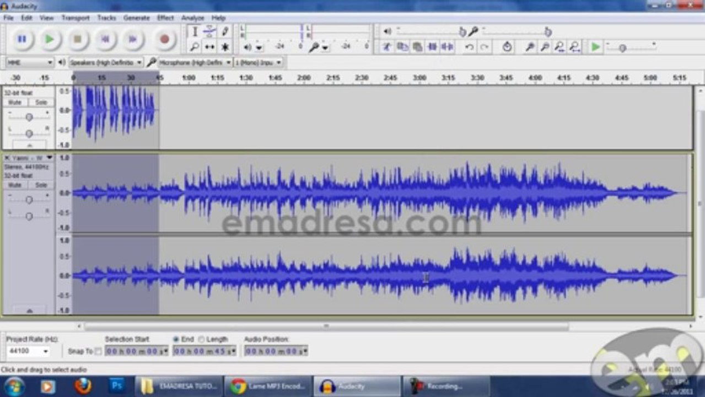Open the Speakers output device dropdown

[105, 62]
